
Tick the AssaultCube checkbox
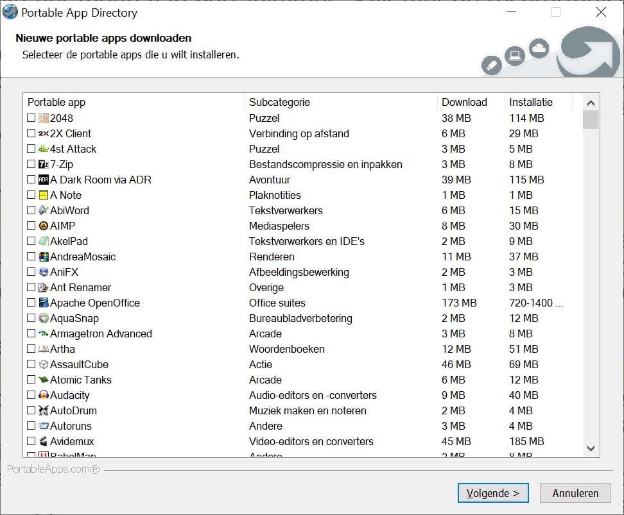31,364
